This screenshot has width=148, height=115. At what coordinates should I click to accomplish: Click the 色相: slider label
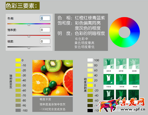(11, 18)
